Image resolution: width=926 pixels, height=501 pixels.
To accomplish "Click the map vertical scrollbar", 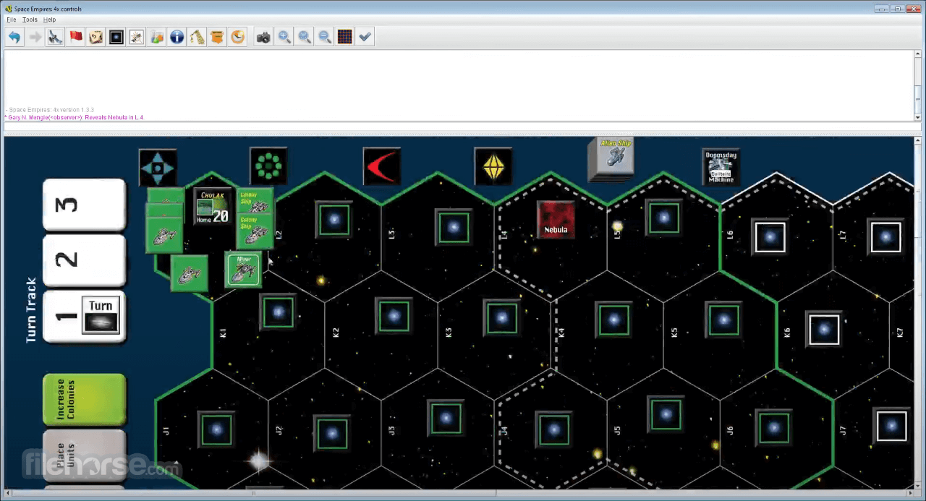I will point(918,312).
